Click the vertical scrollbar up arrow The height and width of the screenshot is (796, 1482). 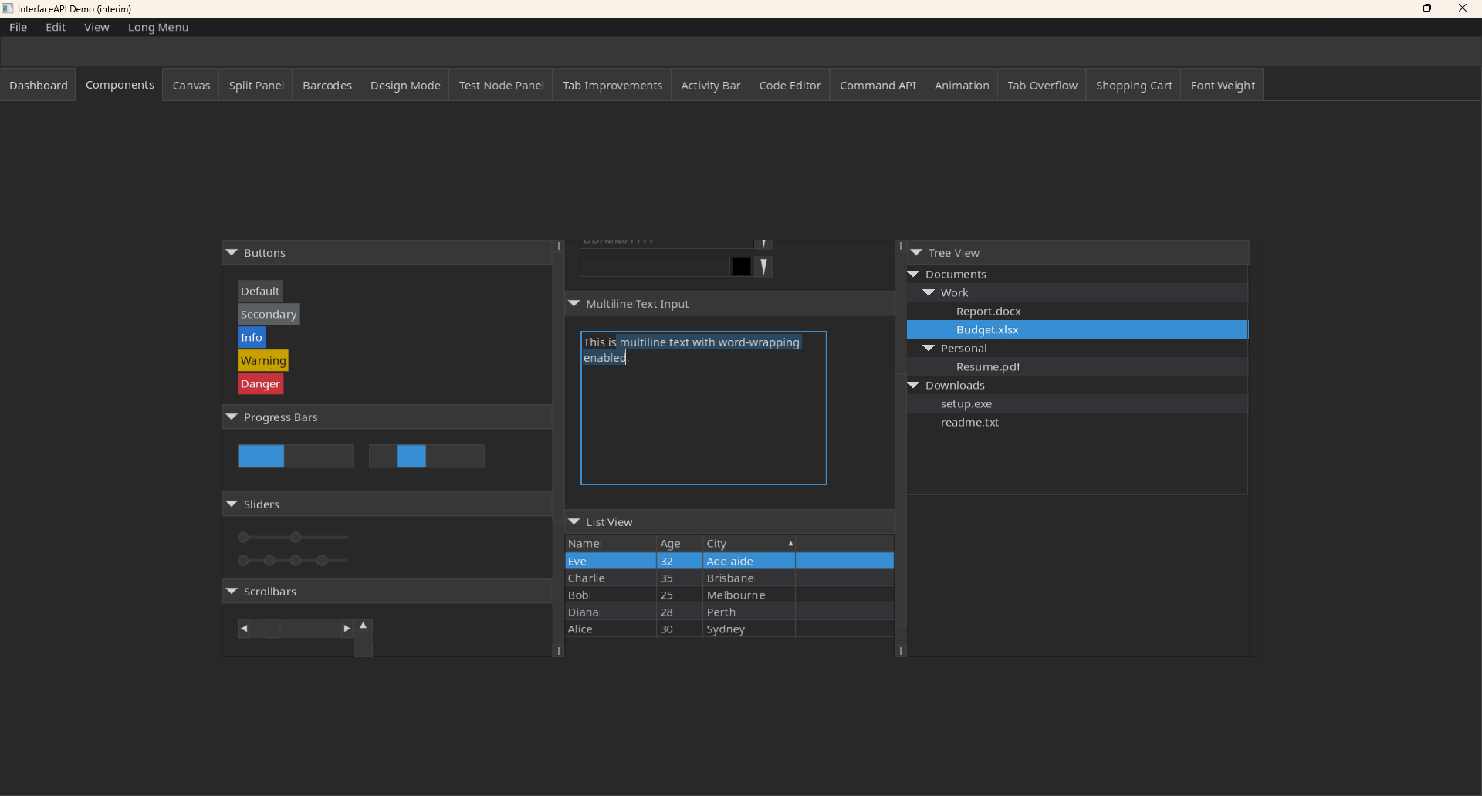[x=363, y=626]
